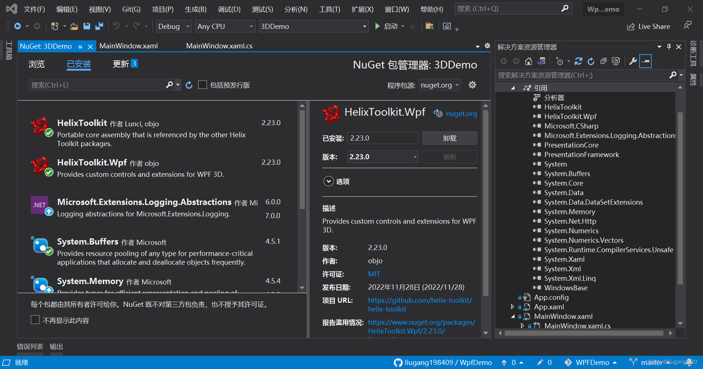Click the properties wrench icon
This screenshot has height=369, width=703.
tap(633, 61)
